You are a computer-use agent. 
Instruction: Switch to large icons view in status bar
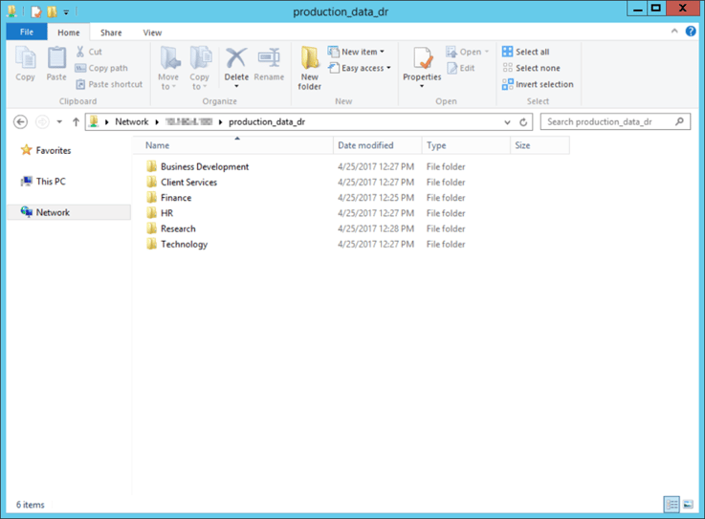690,505
